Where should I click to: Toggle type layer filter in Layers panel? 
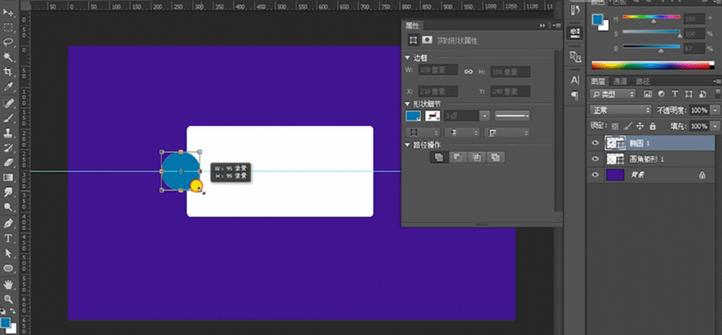point(675,94)
